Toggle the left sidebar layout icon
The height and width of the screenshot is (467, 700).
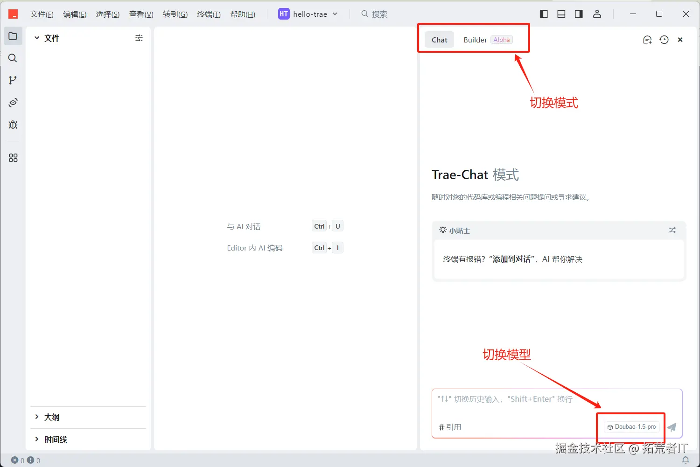click(x=544, y=14)
